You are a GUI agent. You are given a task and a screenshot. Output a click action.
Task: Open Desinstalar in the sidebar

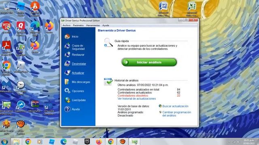tap(75, 64)
